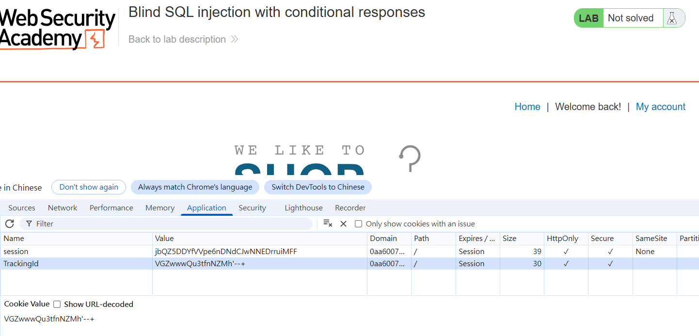Open the My account link

661,107
